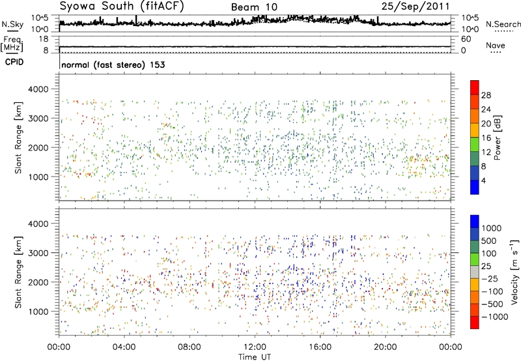Select 'normal (fast stereo) 153' CPID text

[113, 65]
